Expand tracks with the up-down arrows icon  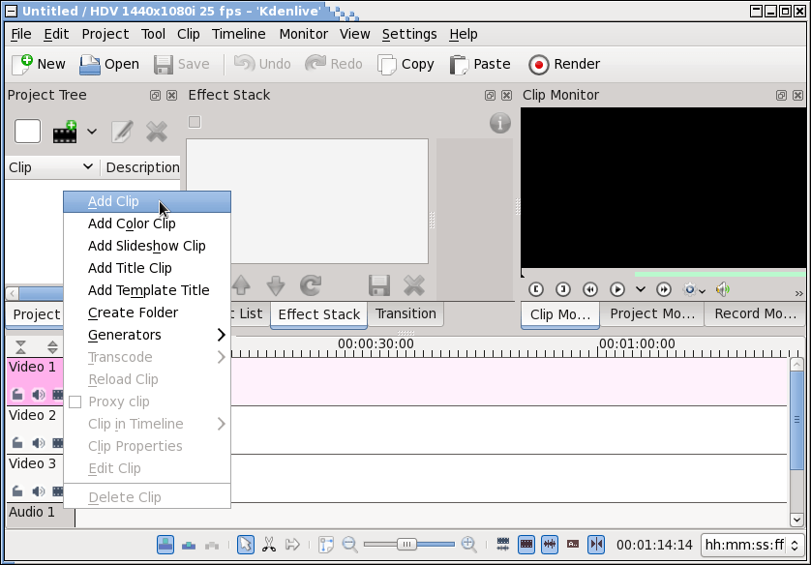tap(52, 346)
